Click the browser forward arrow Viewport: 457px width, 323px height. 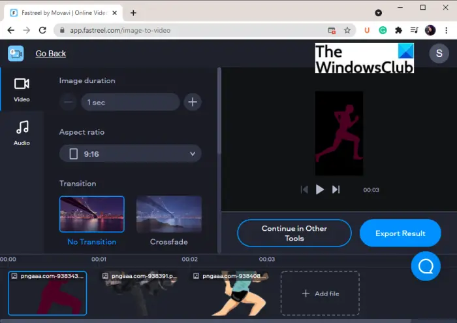click(x=27, y=30)
